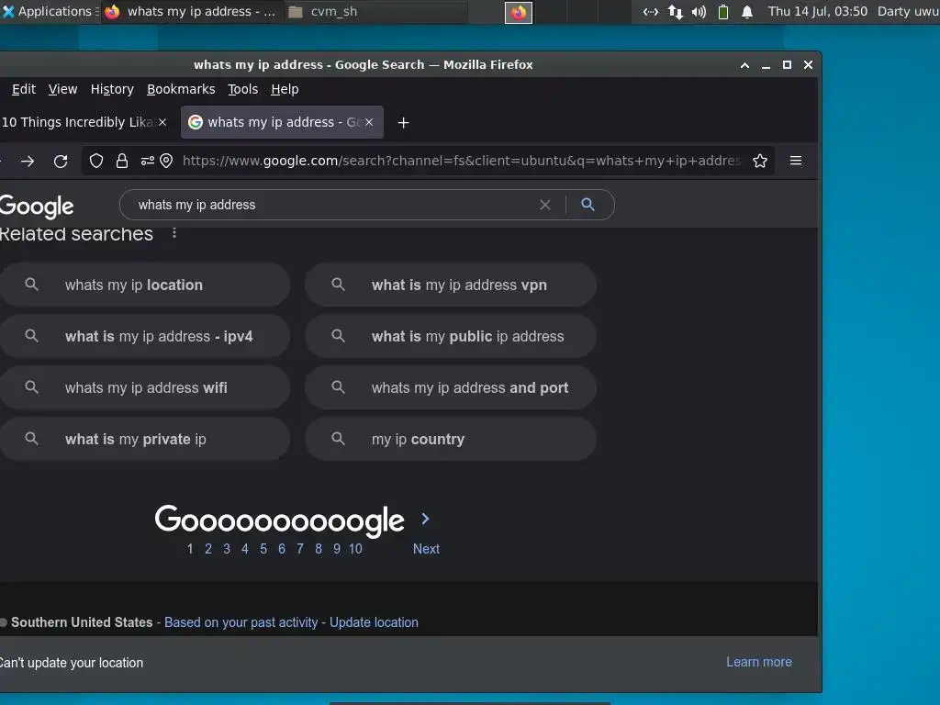Search 'what is my ip address - ipv4'
This screenshot has width=940, height=705.
point(145,336)
